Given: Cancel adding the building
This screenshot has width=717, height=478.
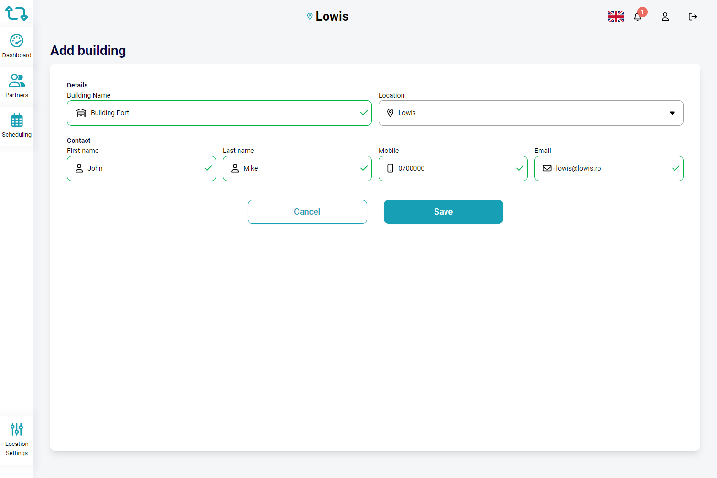Looking at the screenshot, I should pos(307,212).
